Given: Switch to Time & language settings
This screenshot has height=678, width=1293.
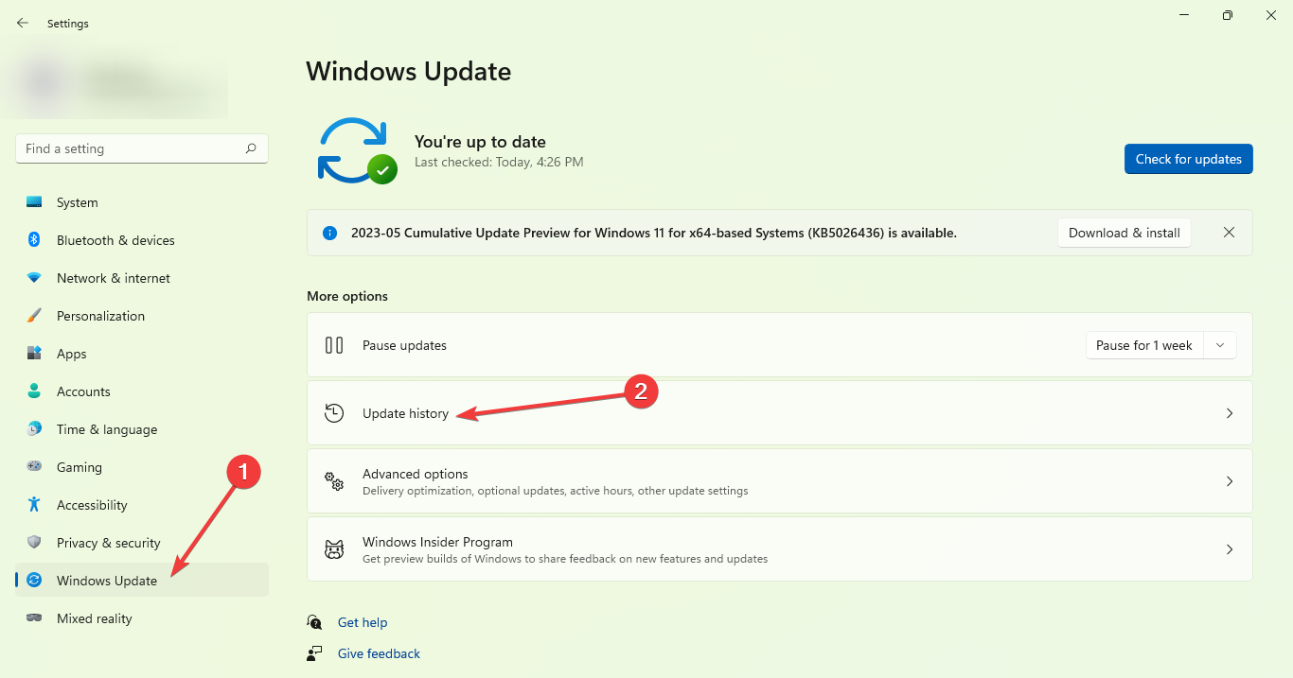Looking at the screenshot, I should pos(107,429).
